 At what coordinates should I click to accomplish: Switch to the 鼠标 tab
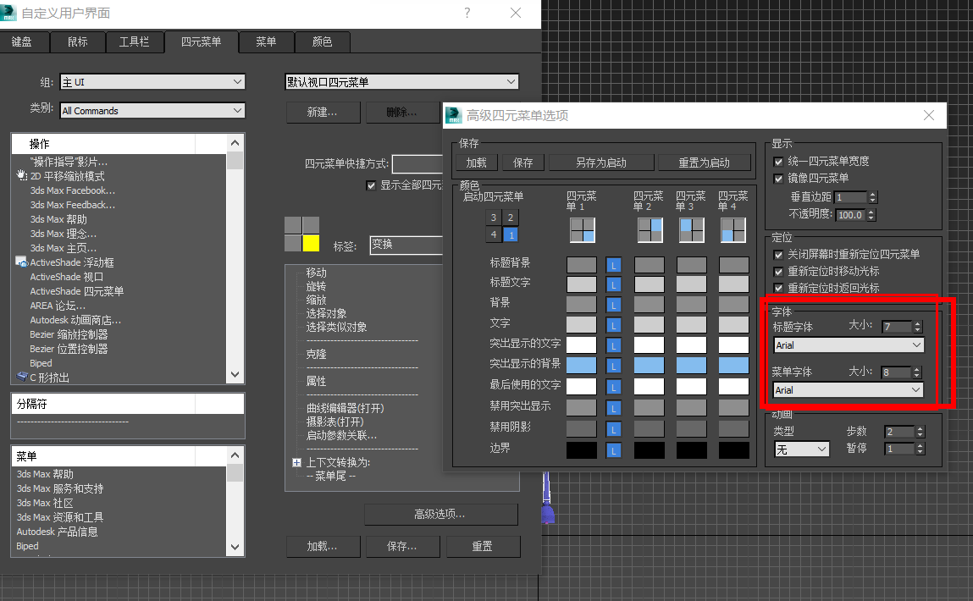[x=78, y=41]
